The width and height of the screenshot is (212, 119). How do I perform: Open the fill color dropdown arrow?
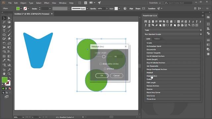tap(21, 9)
